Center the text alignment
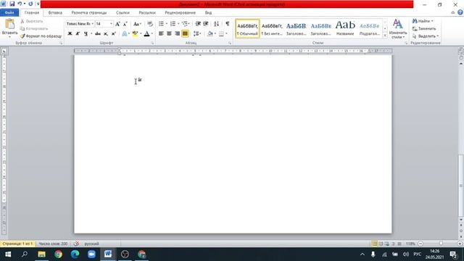464x261 pixels. [x=169, y=34]
